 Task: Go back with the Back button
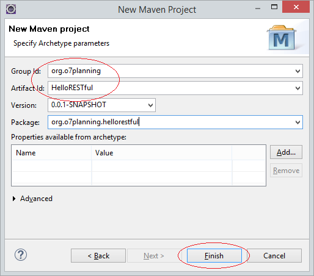point(98,256)
